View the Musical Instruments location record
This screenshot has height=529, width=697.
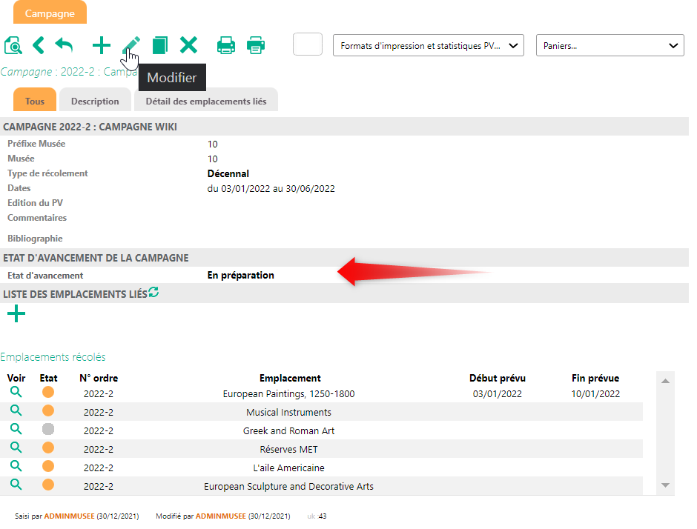[x=16, y=410]
